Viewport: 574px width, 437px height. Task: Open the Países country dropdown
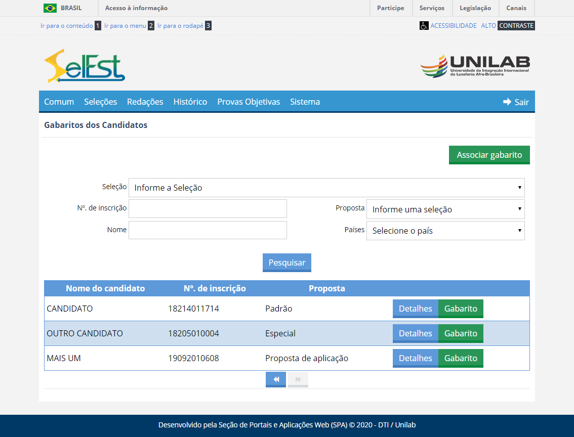coord(445,231)
